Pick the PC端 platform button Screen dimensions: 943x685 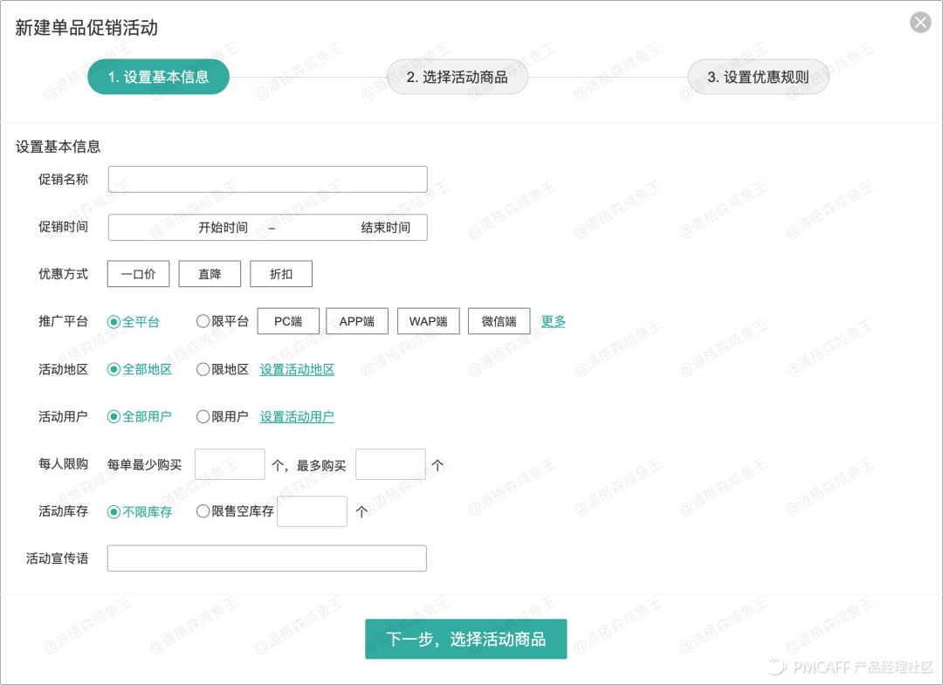288,321
